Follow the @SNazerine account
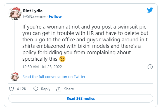The height and width of the screenshot is (109, 163). [55, 16]
